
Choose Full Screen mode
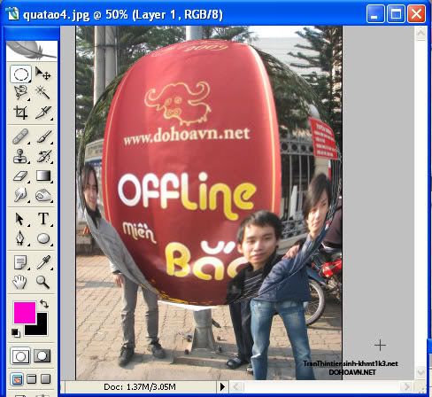(45, 379)
